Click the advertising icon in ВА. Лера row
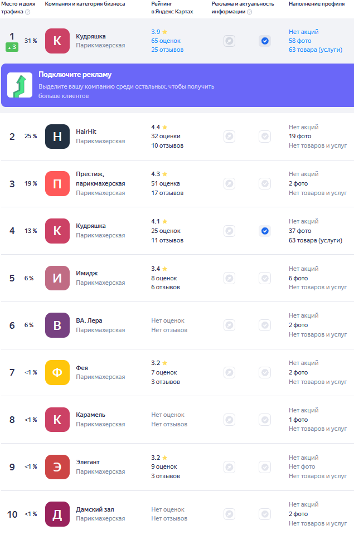This screenshot has height=535, width=354. tap(229, 325)
